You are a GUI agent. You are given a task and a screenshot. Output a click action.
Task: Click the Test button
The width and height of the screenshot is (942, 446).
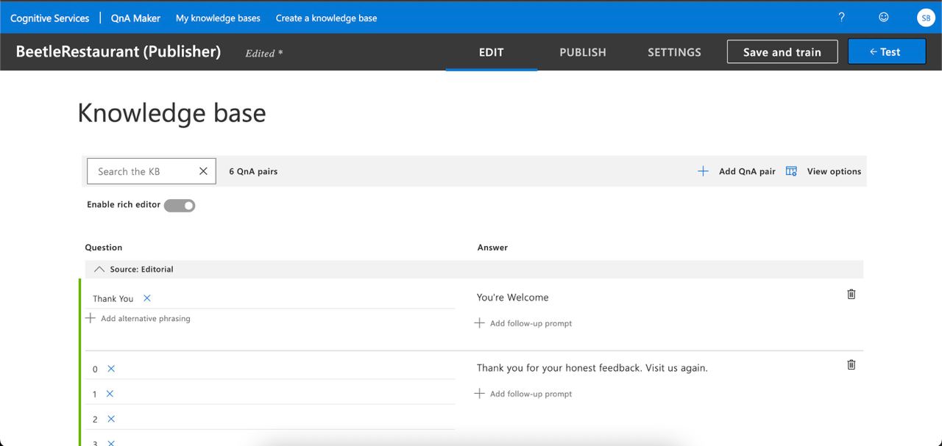point(887,52)
